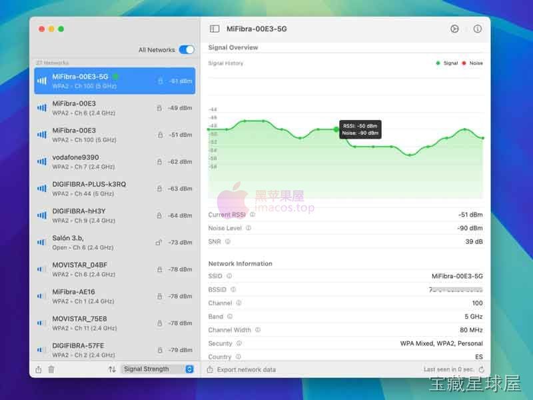The width and height of the screenshot is (533, 400).
Task: Click the info icon next to Channel Width
Action: [x=258, y=329]
